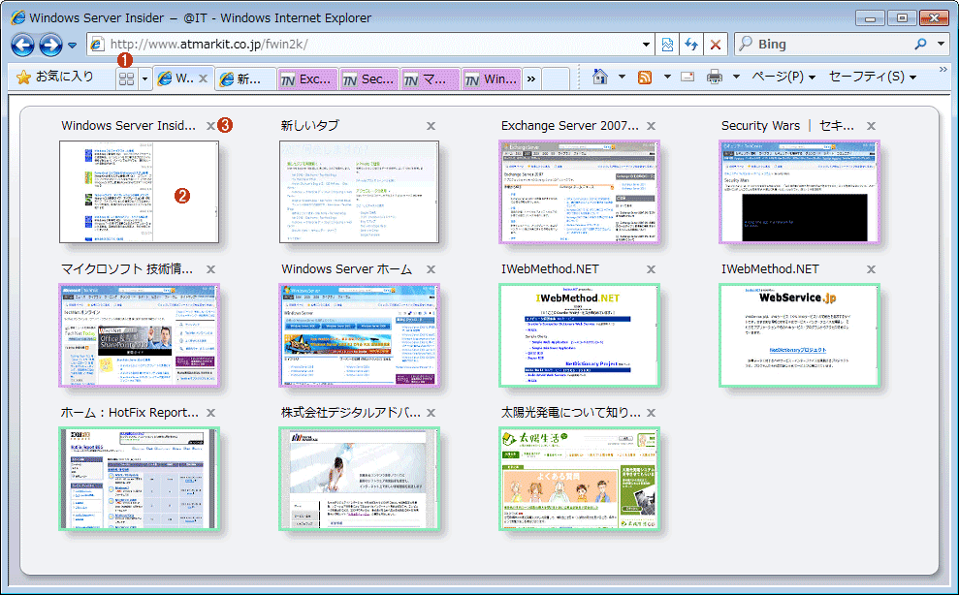Open the Exchange Server 2007 thumbnail

[x=579, y=192]
